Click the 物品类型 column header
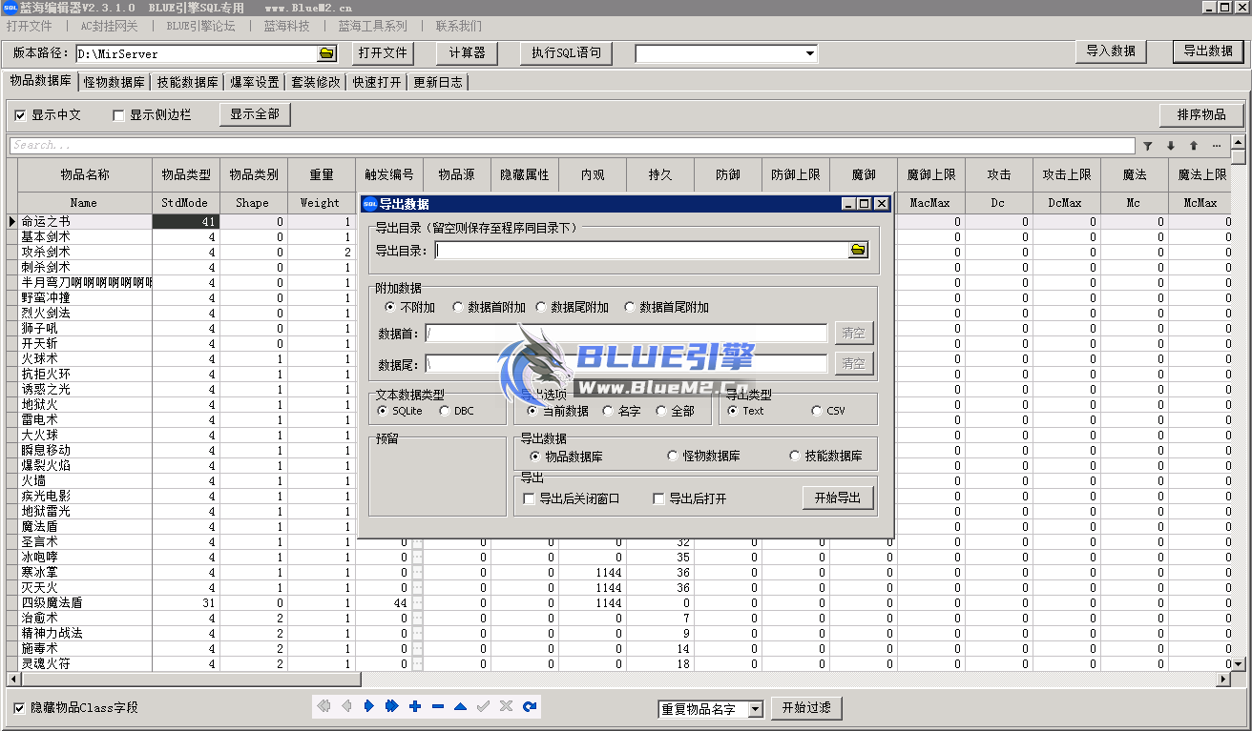1252x731 pixels. coord(186,175)
